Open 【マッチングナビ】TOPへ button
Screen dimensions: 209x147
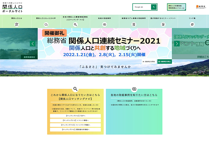(75, 116)
